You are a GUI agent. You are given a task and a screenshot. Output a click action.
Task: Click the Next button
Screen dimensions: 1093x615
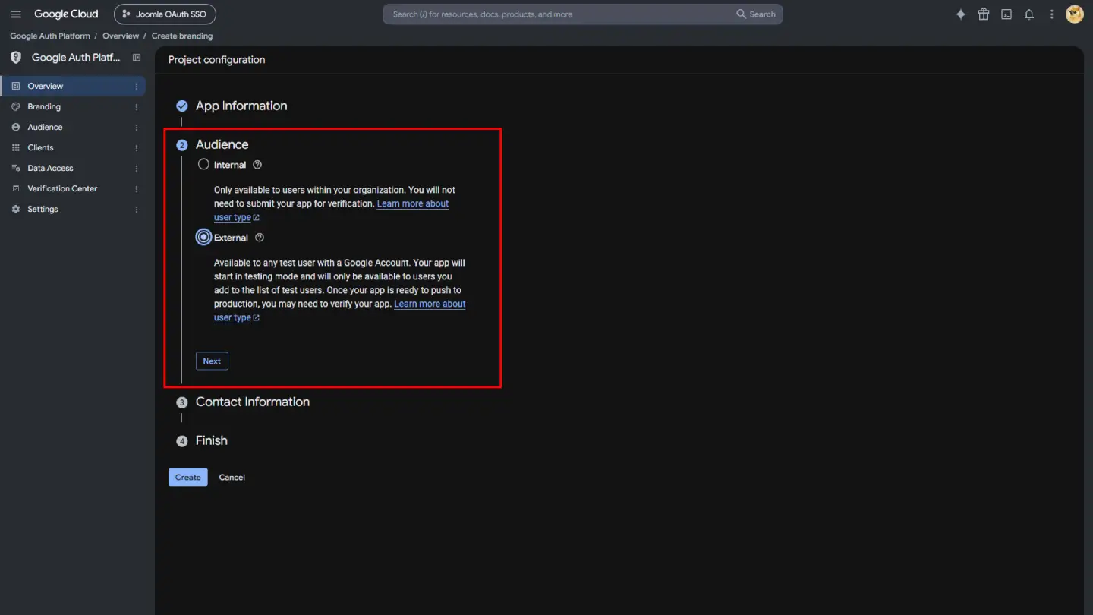point(212,361)
